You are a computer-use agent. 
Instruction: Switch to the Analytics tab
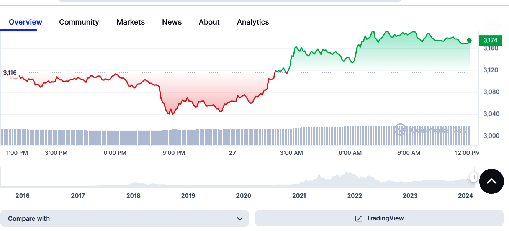(x=253, y=22)
